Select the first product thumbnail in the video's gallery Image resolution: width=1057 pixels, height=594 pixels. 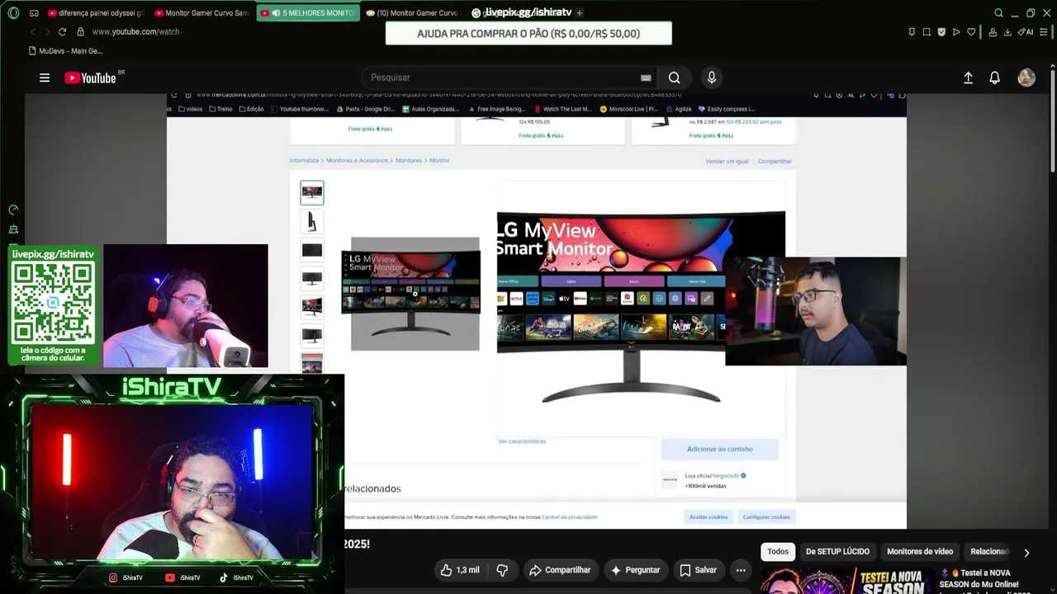[x=312, y=193]
